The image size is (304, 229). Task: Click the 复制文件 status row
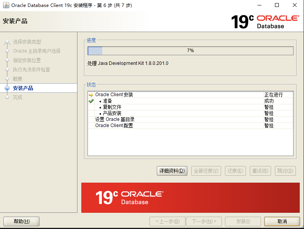coord(191,107)
